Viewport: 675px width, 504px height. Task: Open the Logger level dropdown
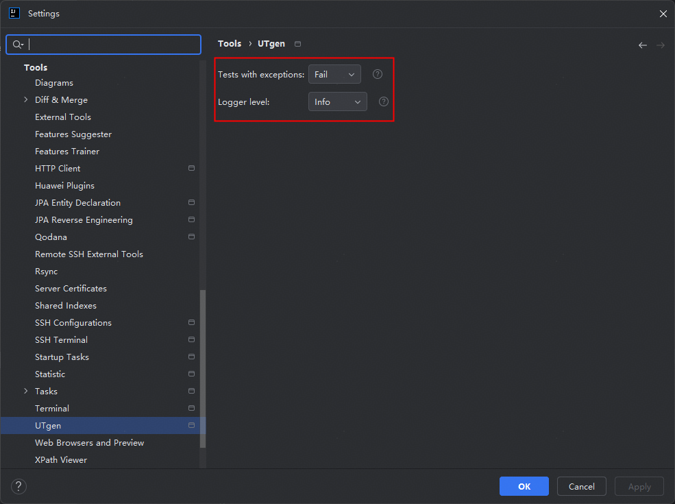pos(337,101)
